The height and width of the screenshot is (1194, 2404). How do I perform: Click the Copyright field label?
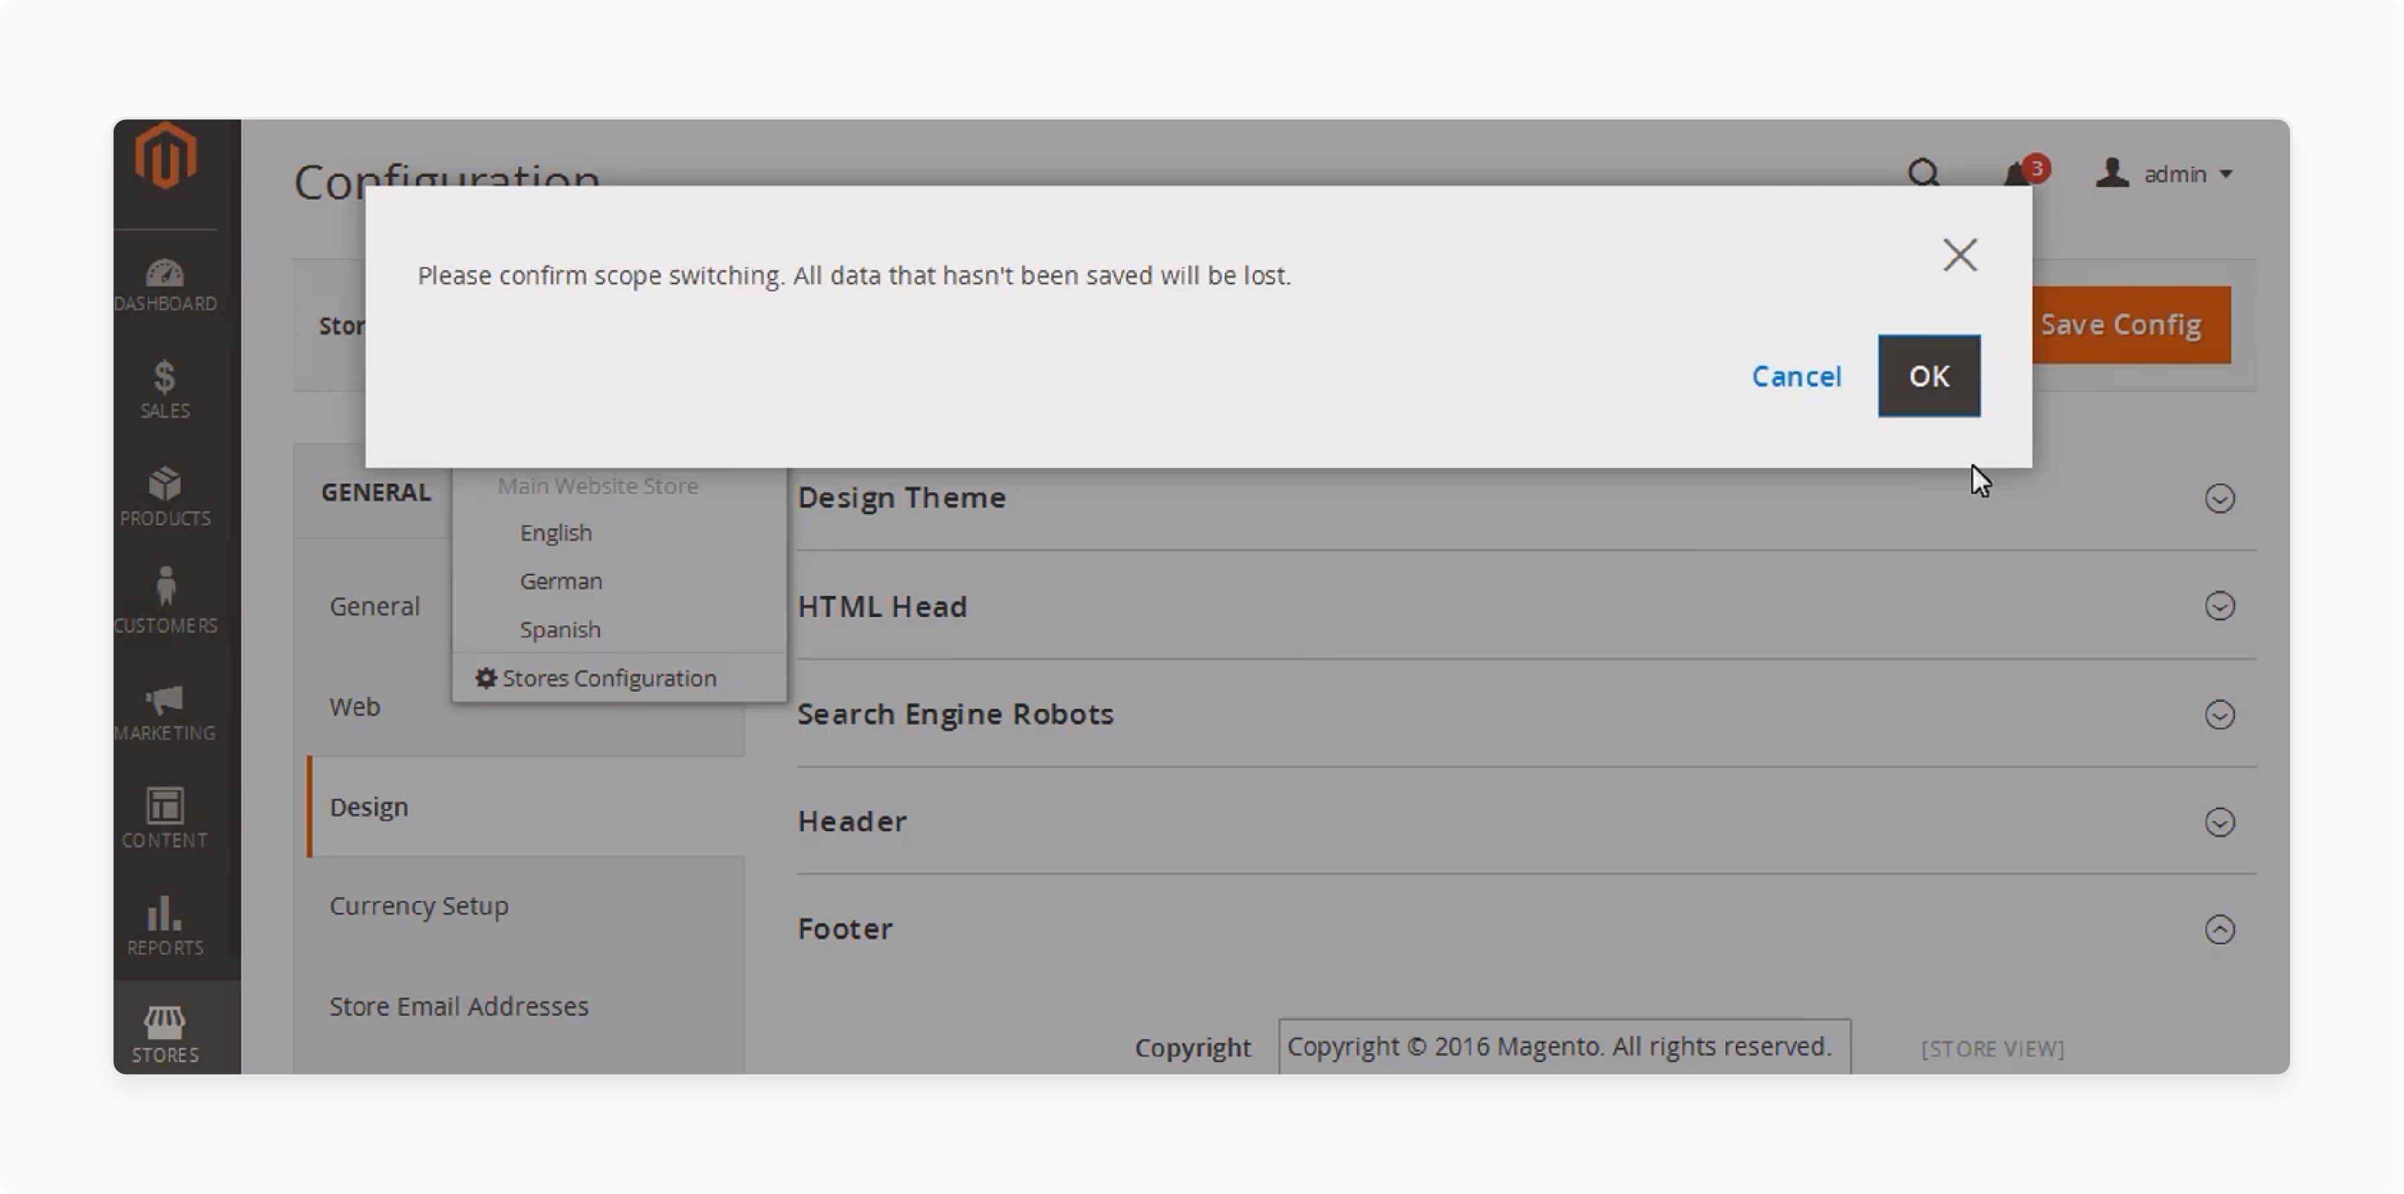(1193, 1048)
